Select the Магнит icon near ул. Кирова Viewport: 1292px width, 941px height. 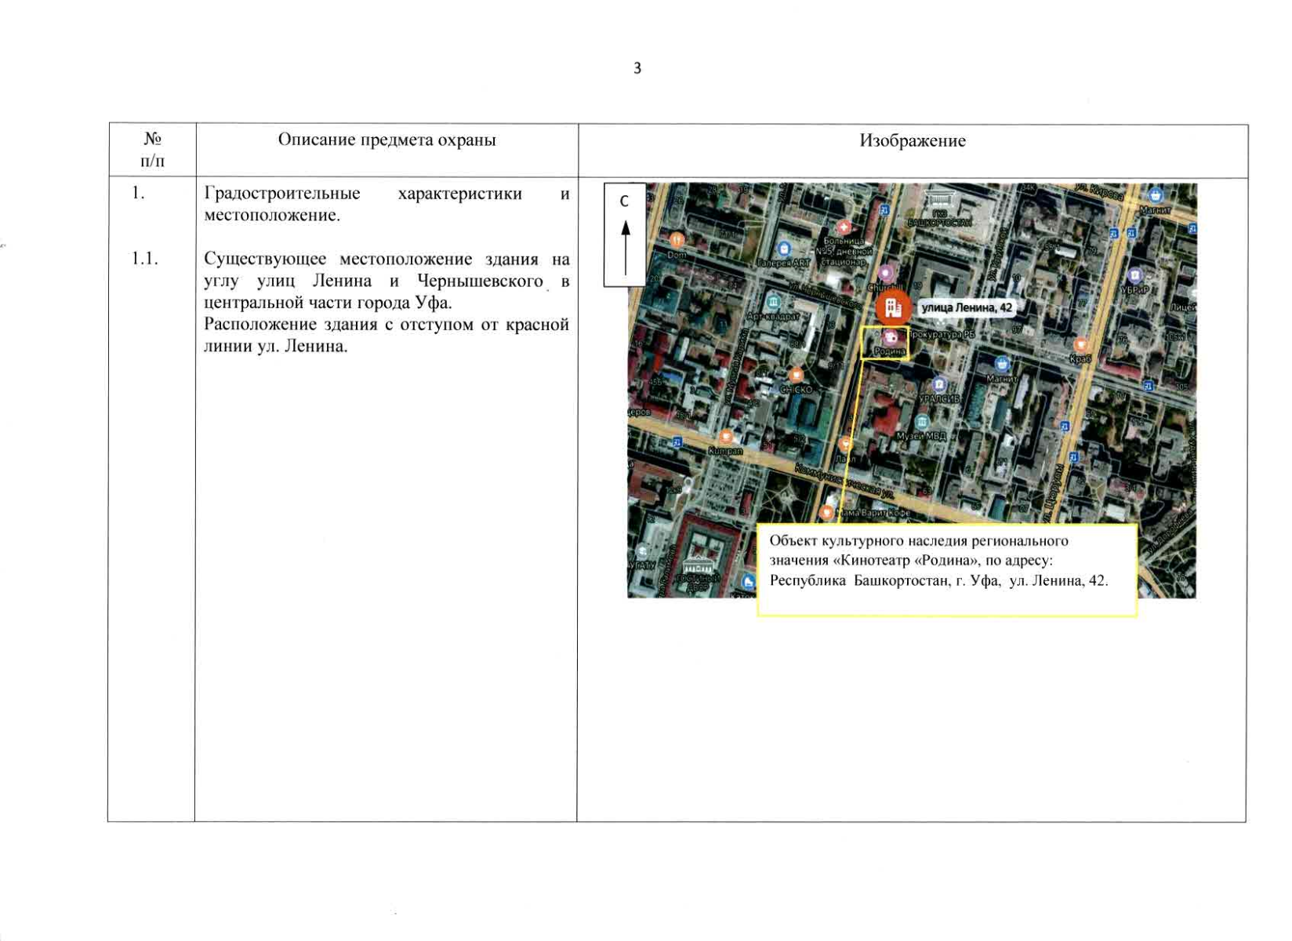[x=1155, y=194]
